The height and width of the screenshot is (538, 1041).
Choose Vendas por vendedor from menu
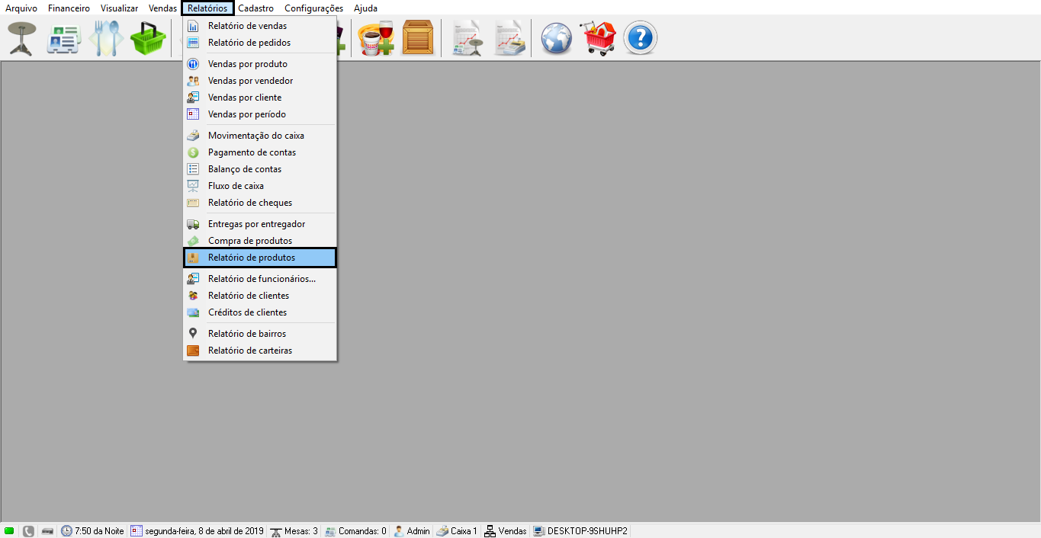(x=250, y=81)
